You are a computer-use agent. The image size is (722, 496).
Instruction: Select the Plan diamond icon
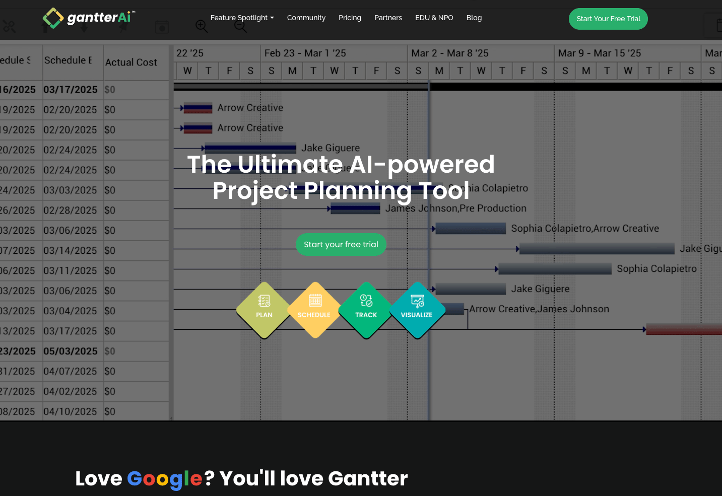[x=264, y=310]
